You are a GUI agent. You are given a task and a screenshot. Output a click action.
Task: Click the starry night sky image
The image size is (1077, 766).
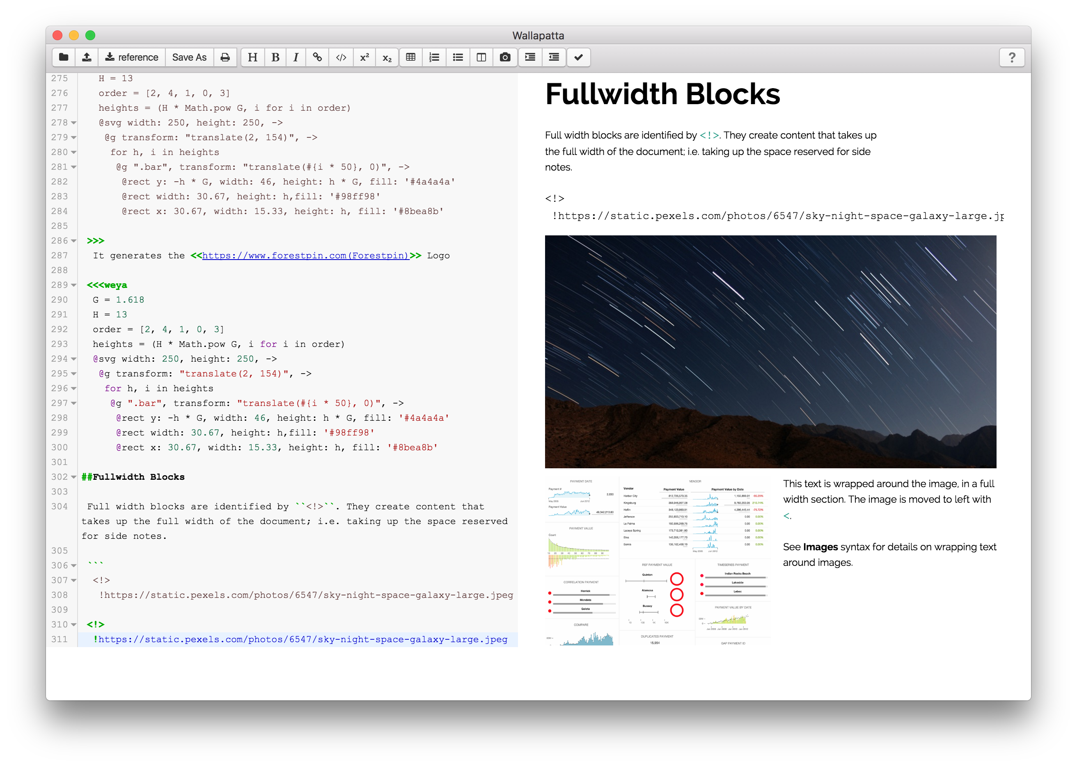[x=770, y=351]
